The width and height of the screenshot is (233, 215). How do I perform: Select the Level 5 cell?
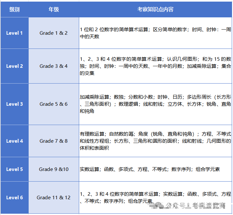14,169
